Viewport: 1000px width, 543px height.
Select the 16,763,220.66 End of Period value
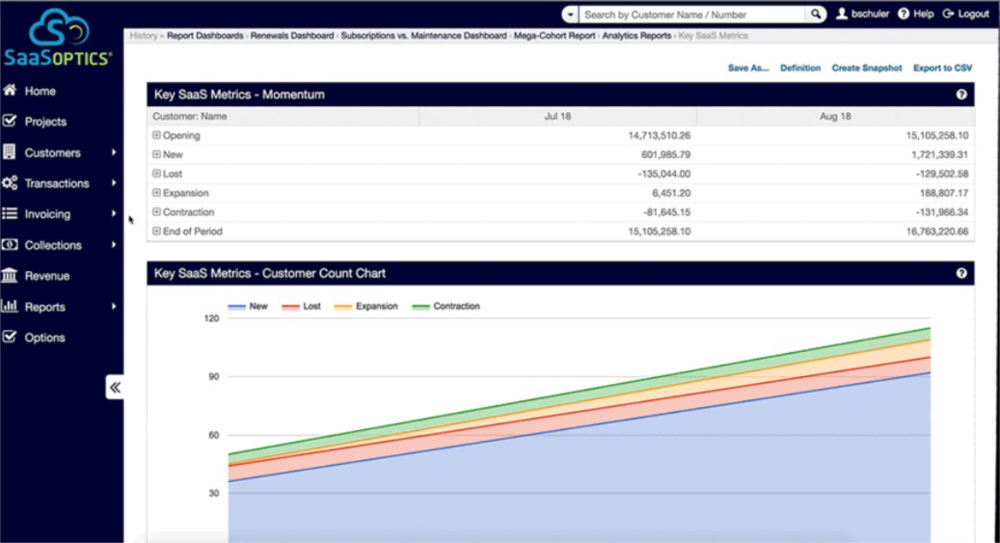pyautogui.click(x=937, y=231)
